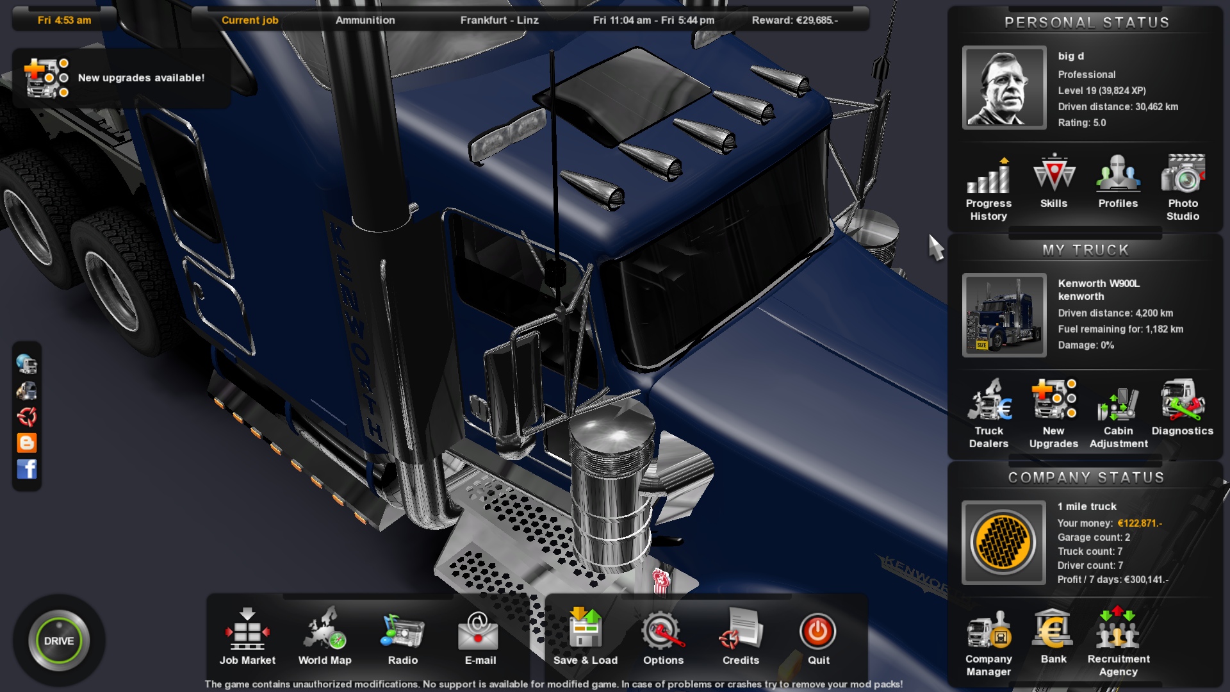Open the Job Market
The image size is (1230, 692).
(247, 636)
